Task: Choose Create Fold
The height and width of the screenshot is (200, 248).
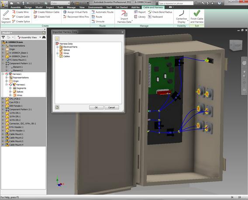Action: [42, 17]
